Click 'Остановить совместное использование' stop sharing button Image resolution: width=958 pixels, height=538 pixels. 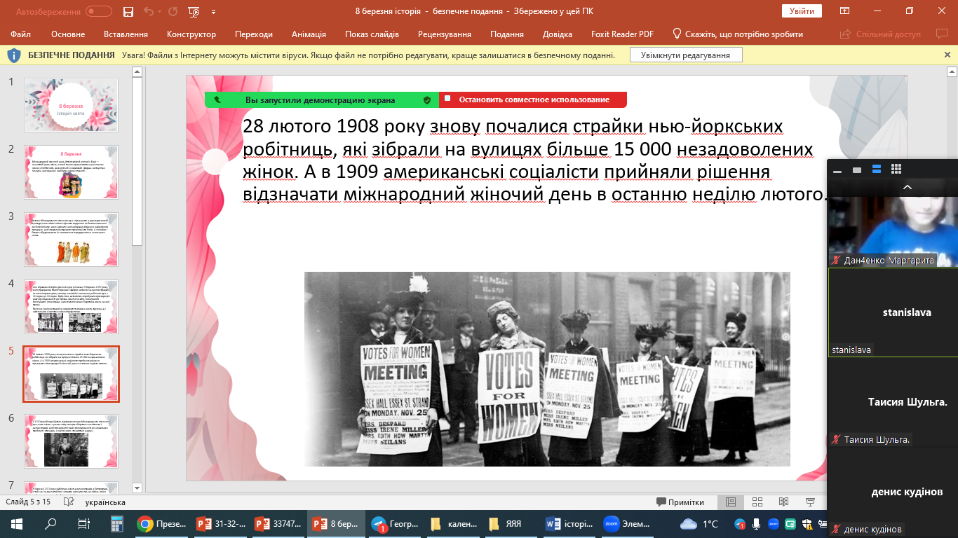point(533,99)
